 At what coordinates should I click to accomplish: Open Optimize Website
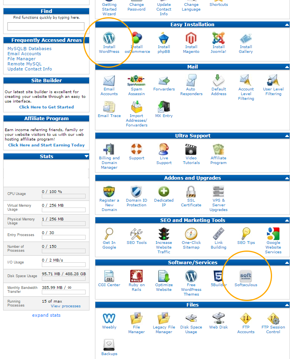pyautogui.click(x=164, y=276)
